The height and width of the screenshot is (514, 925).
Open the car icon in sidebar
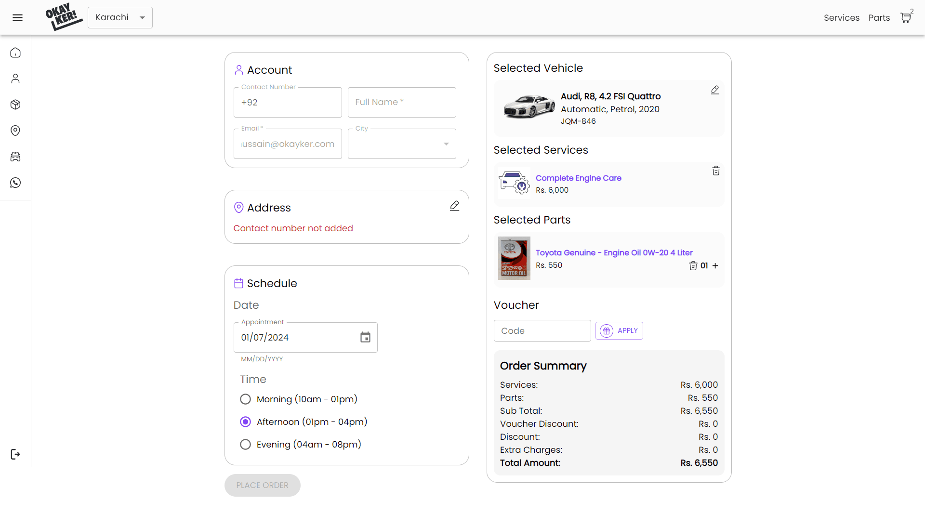[15, 157]
